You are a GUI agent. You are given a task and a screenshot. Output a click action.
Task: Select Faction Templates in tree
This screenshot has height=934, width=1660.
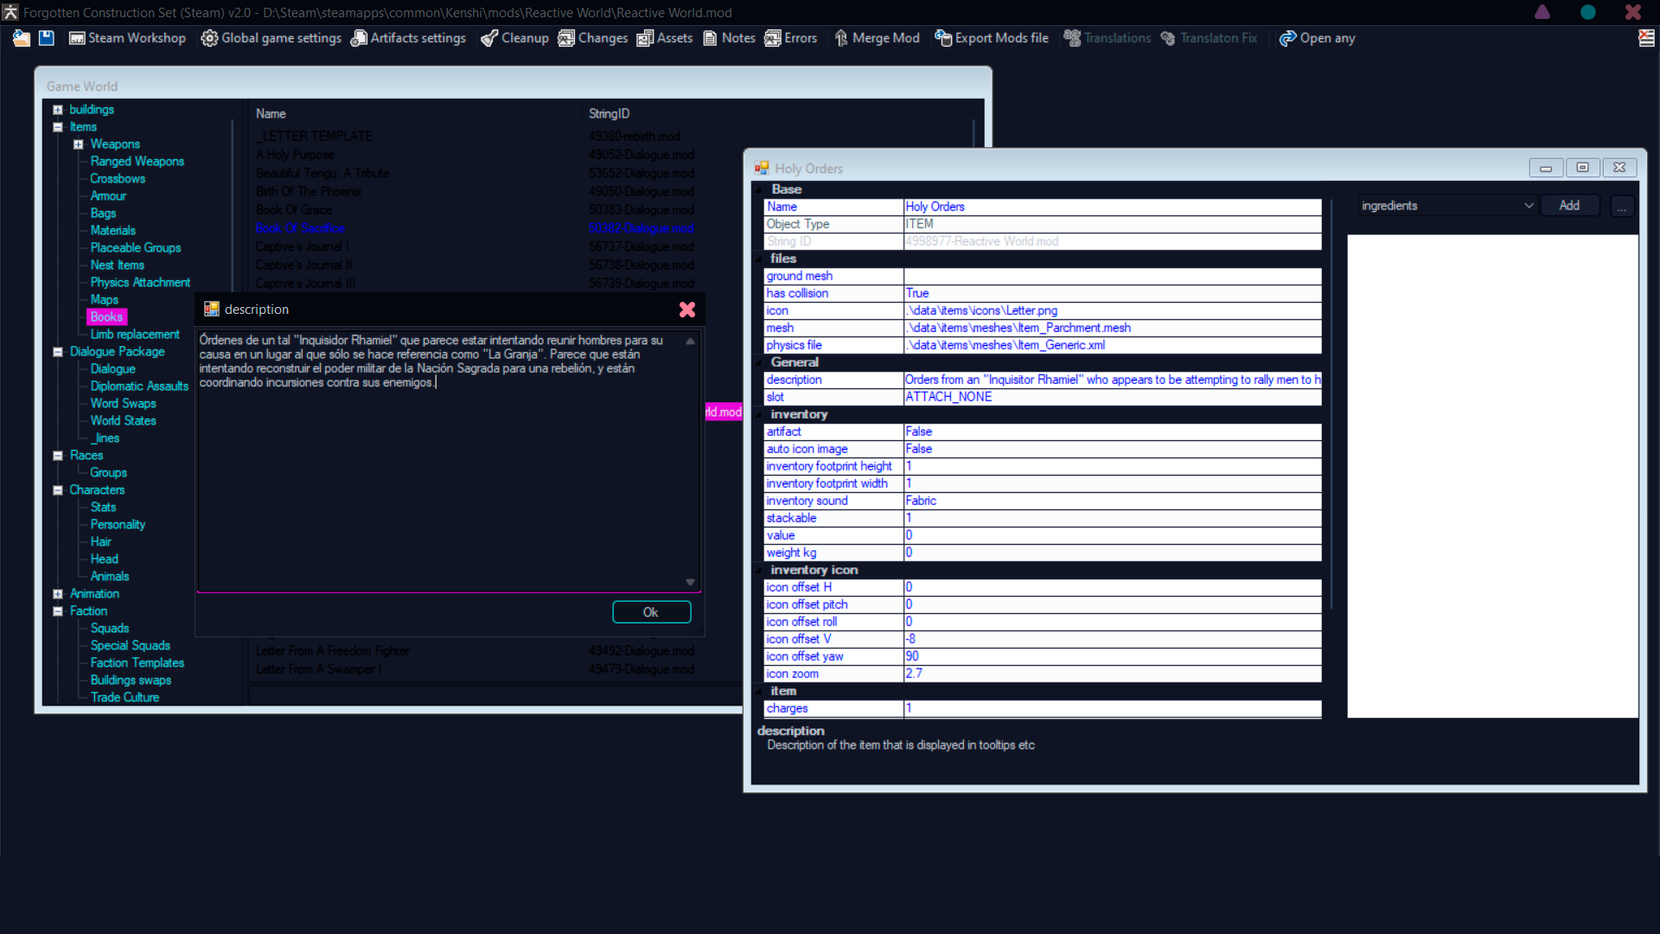coord(137,663)
